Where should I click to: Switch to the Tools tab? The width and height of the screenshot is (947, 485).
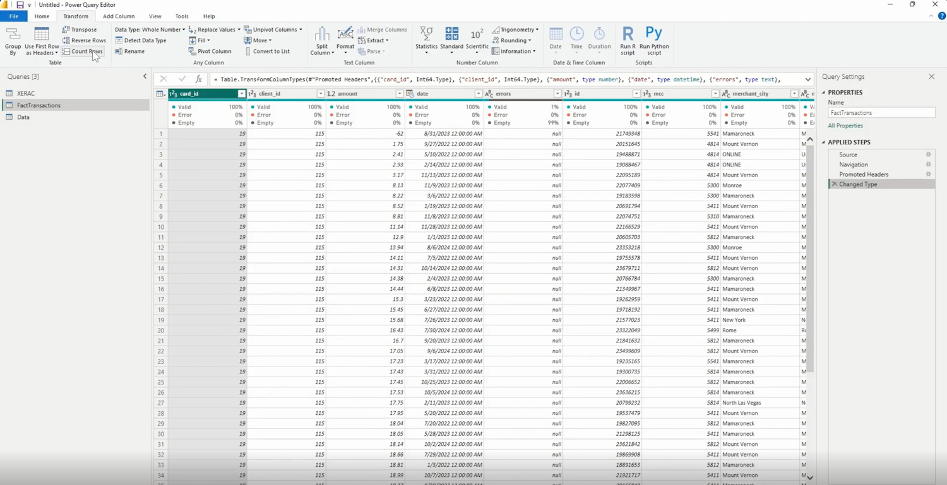pyautogui.click(x=182, y=16)
